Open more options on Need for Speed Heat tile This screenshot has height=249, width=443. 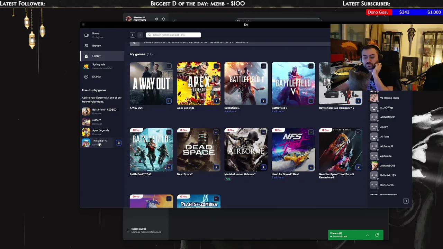pyautogui.click(x=311, y=132)
